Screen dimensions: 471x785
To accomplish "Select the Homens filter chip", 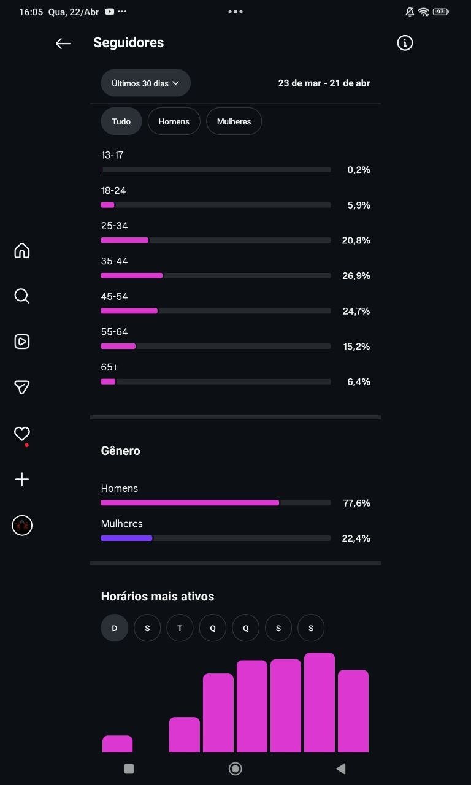I will [x=174, y=121].
